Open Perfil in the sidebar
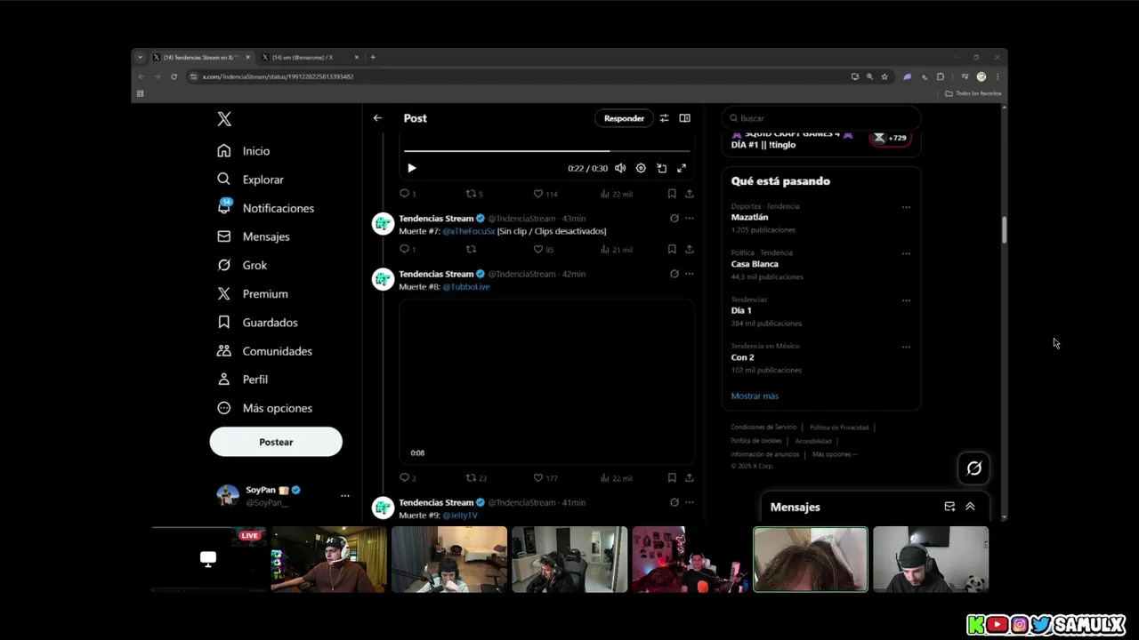The width and height of the screenshot is (1139, 640). [242, 380]
